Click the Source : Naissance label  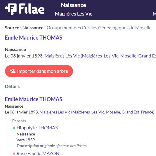pyautogui.click(x=24, y=28)
